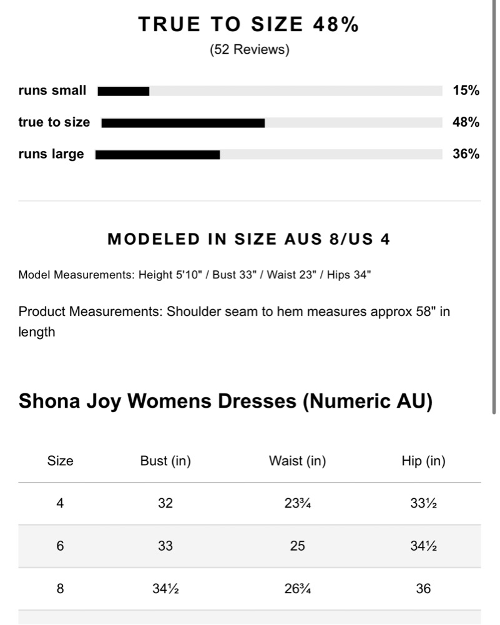
Task: Click the 36% runs large percentage
Action: pos(466,154)
